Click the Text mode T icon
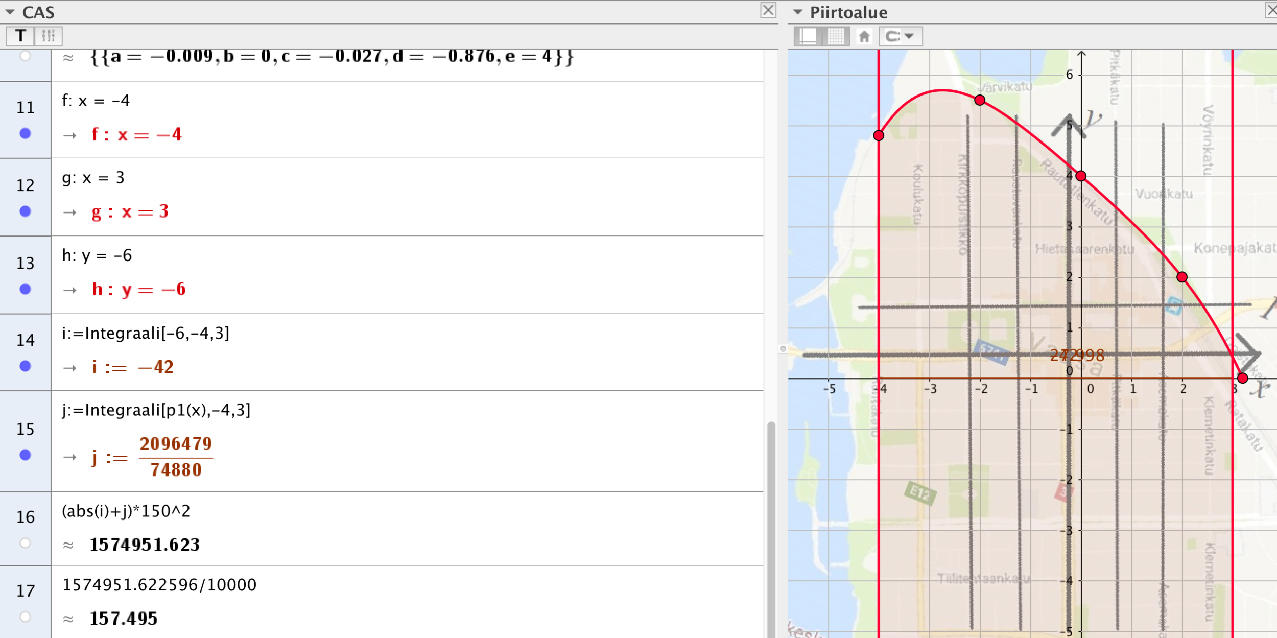This screenshot has width=1277, height=638. pos(20,36)
